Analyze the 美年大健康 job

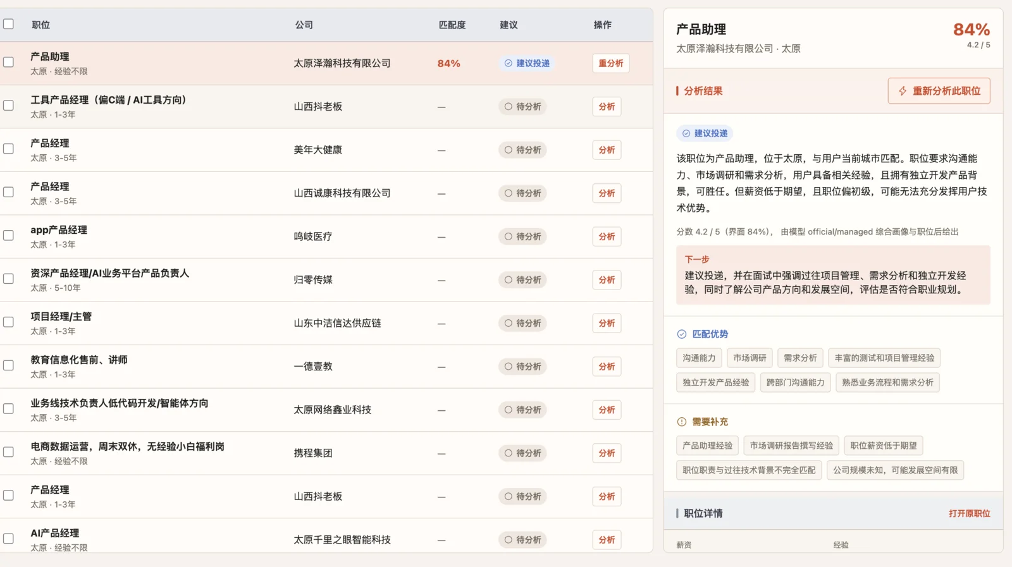[607, 150]
